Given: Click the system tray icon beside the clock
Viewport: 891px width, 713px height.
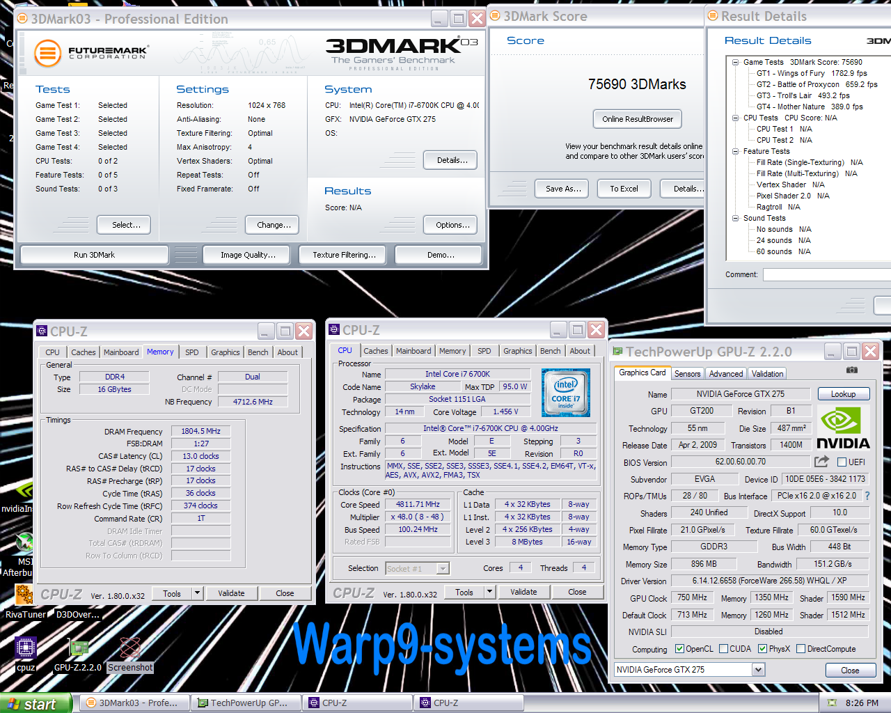Looking at the screenshot, I should click(x=832, y=703).
